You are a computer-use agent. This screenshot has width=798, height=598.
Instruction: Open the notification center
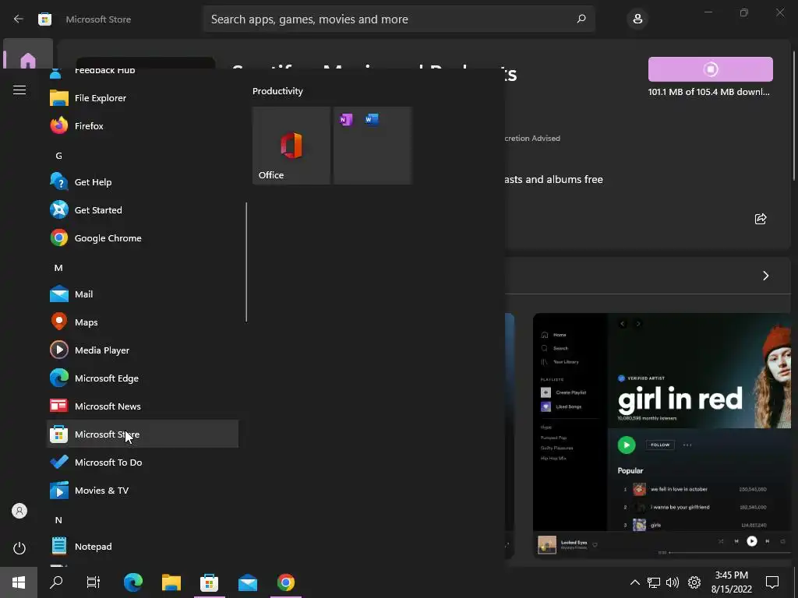(x=772, y=582)
